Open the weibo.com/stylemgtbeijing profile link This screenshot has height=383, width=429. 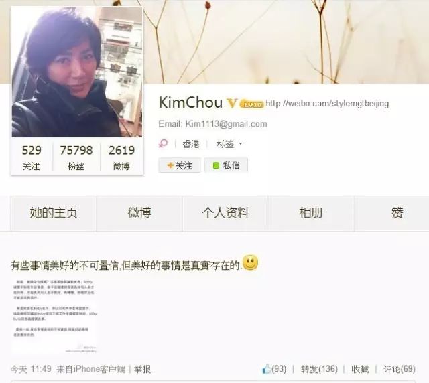[x=327, y=104]
